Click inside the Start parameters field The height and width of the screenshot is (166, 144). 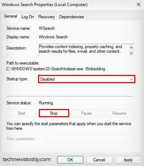(90, 139)
